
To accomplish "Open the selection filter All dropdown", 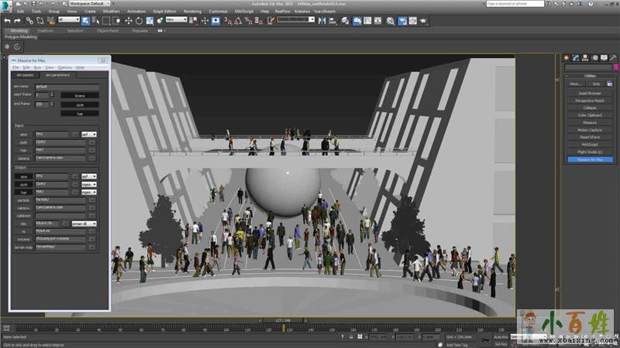I will click(68, 21).
